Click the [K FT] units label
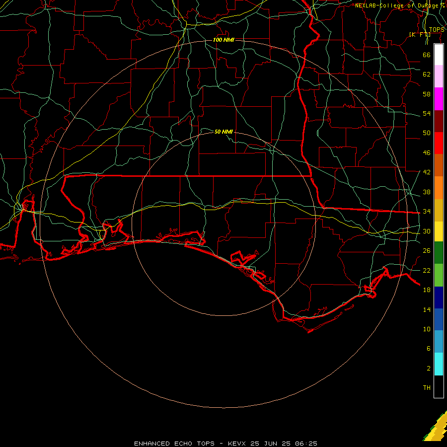The width and height of the screenshot is (447, 447). click(x=420, y=35)
